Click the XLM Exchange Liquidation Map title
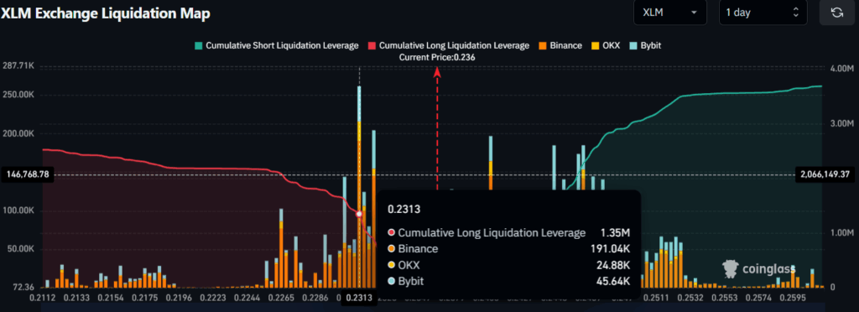 106,13
